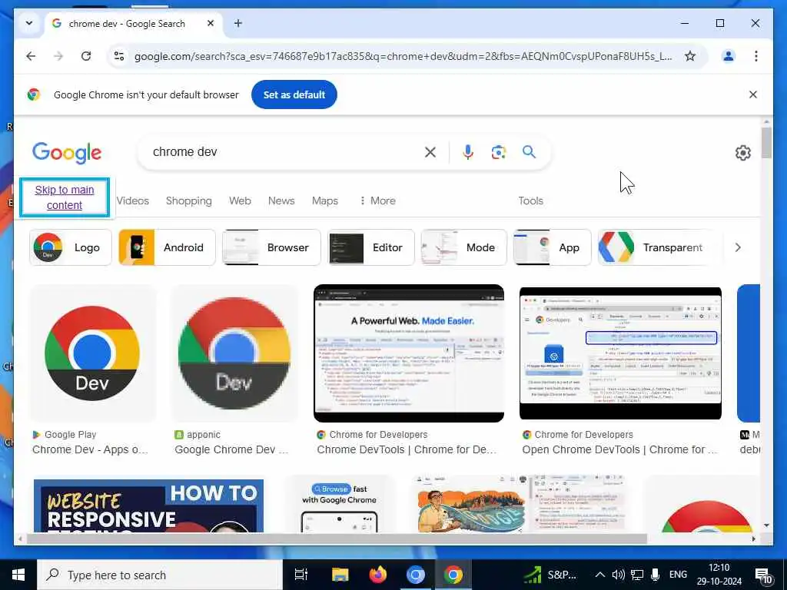Open the apponic Chrome Dev logo image

234,353
